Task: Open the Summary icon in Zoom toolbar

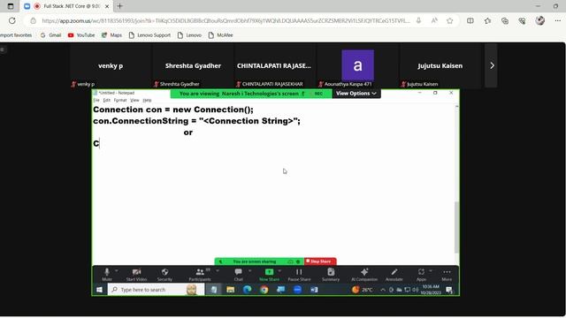Action: [331, 272]
